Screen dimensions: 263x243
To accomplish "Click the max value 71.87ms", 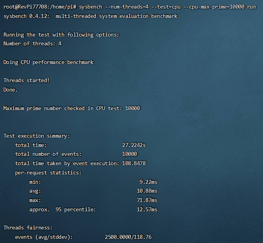I will coord(147,200).
